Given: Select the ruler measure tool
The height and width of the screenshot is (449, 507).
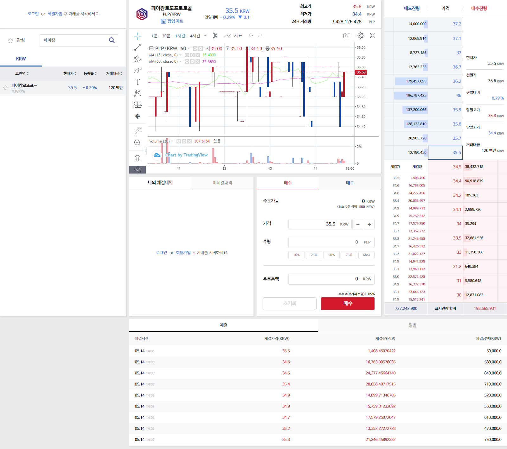Looking at the screenshot, I should pos(138,131).
